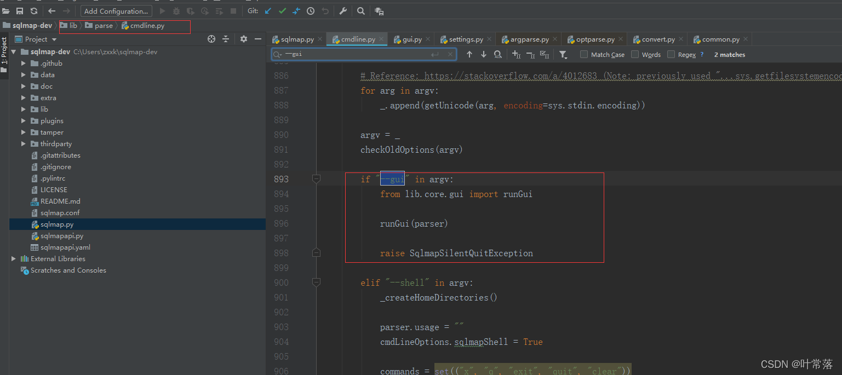Expand the thirdparty folder
The height and width of the screenshot is (375, 842).
24,144
